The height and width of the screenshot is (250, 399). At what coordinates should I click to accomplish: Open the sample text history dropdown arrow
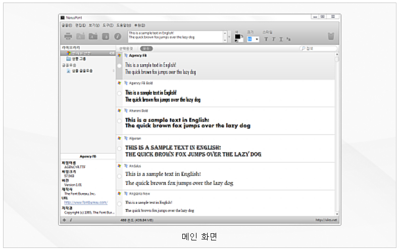click(229, 37)
